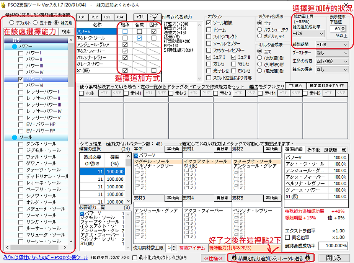Toggle the ミュテⅡ checkbox

[234, 57]
